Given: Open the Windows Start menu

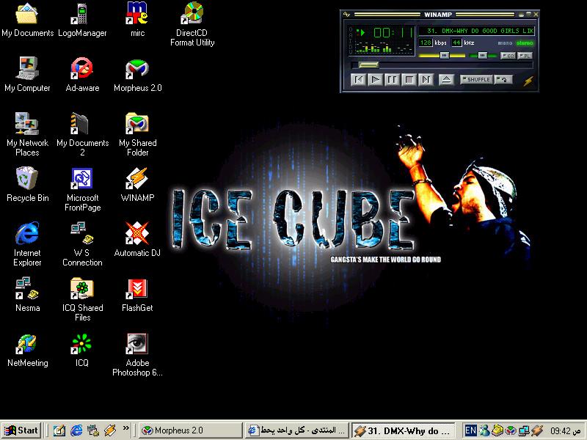Looking at the screenshot, I should click(21, 430).
